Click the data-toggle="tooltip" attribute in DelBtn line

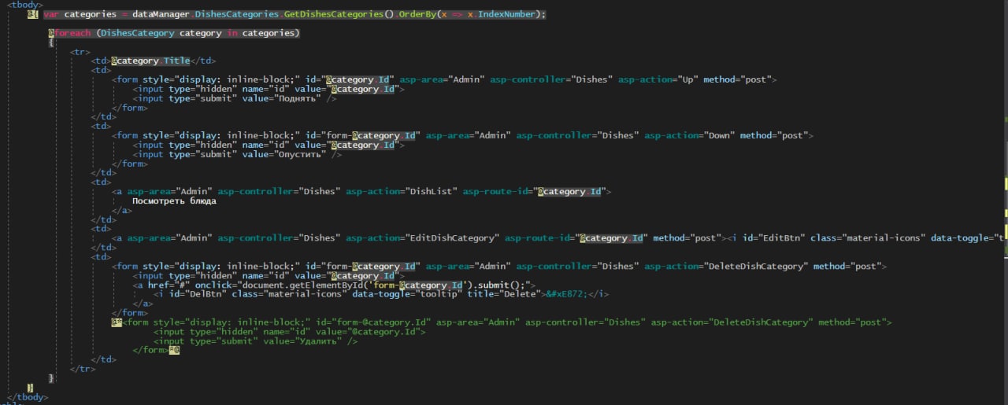tap(406, 294)
